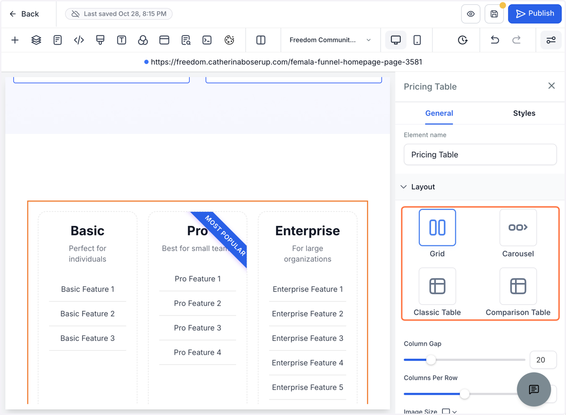
Task: Click 'Perfect for individuals' subtitle
Action: [87, 254]
